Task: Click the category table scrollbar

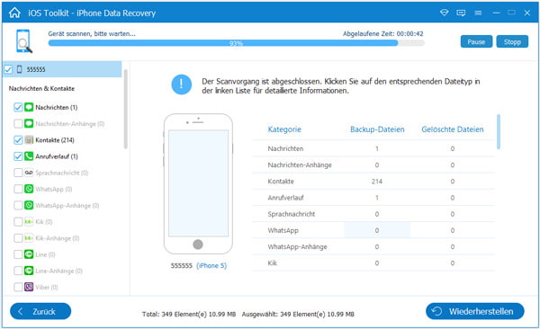Action: click(x=499, y=132)
